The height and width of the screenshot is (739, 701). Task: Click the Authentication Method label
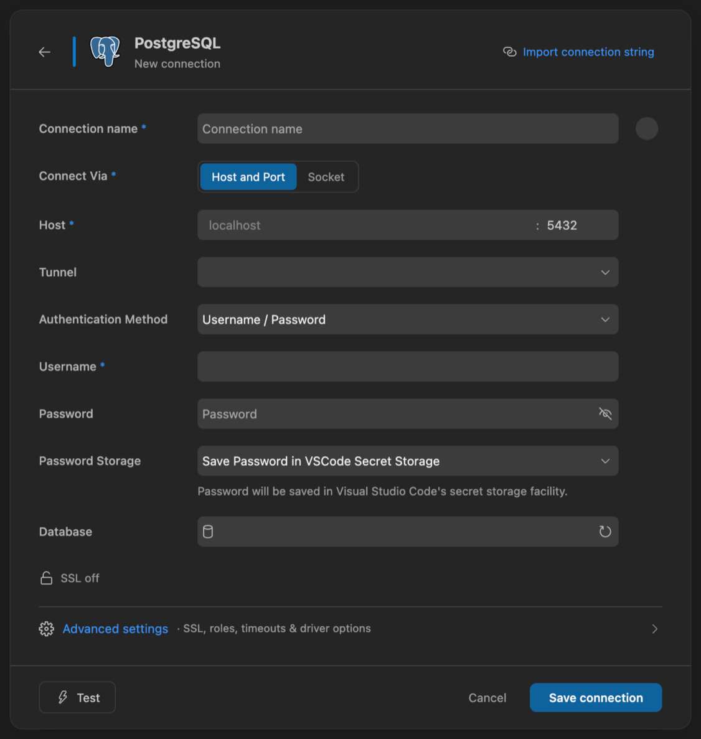click(x=103, y=319)
